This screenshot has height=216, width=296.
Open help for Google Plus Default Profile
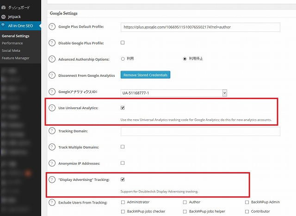(x=52, y=27)
